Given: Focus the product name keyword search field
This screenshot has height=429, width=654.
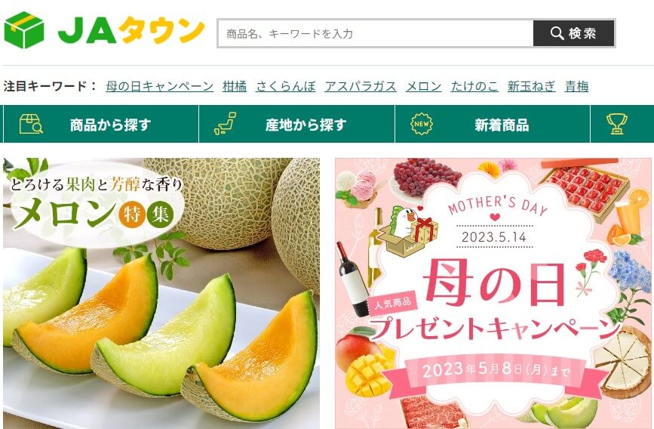Looking at the screenshot, I should [x=376, y=33].
